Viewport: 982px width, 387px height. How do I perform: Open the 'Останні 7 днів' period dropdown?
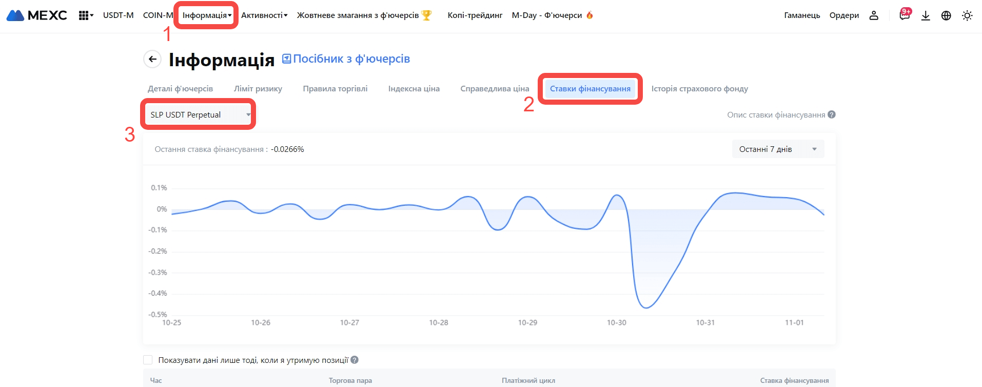point(778,149)
